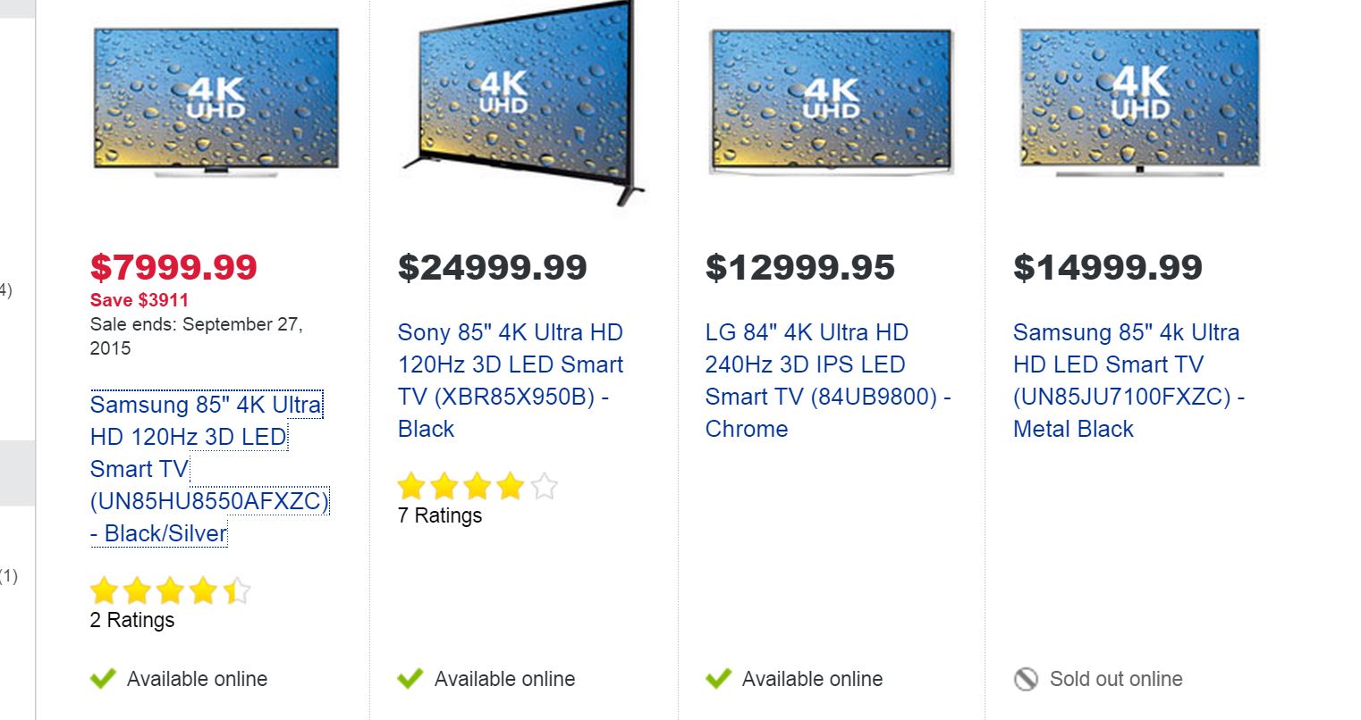Open the Samsung 85" UN85HU8550AFXZC product link
The height and width of the screenshot is (720, 1361).
coord(210,469)
